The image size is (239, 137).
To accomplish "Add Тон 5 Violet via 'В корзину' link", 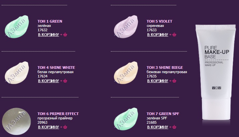I will pos(157,34).
